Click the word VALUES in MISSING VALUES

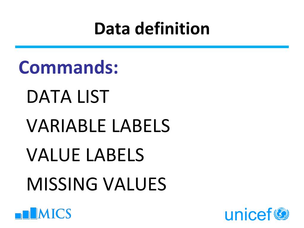click(134, 184)
